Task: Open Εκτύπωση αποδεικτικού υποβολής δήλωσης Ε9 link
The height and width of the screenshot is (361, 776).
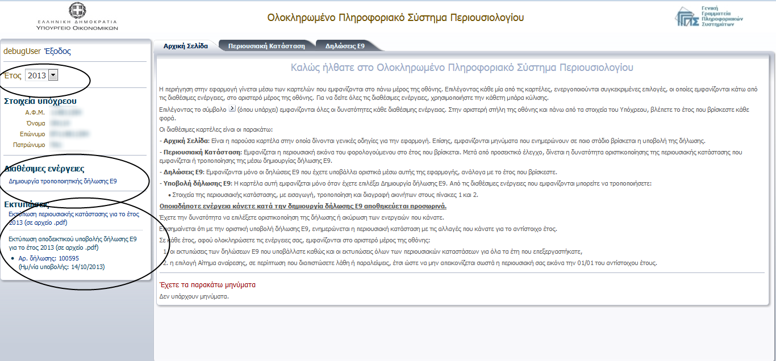Action: pyautogui.click(x=72, y=243)
